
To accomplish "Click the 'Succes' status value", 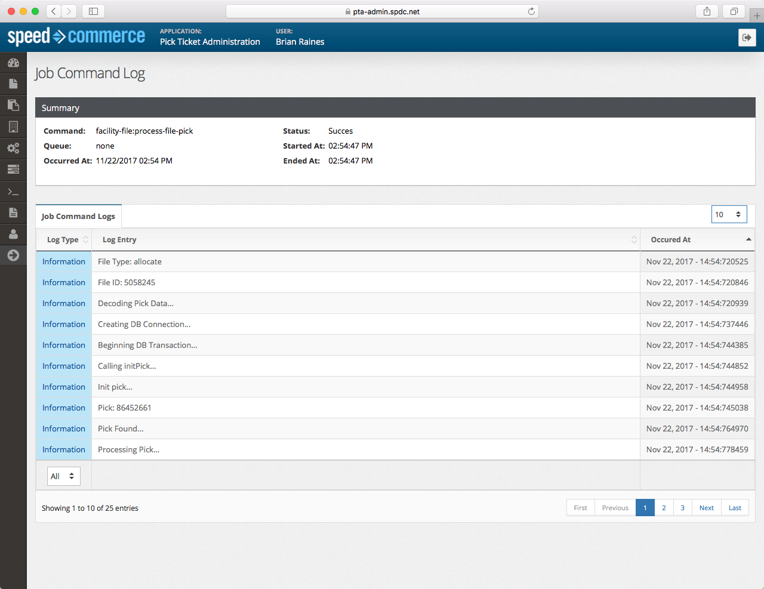I will [340, 131].
